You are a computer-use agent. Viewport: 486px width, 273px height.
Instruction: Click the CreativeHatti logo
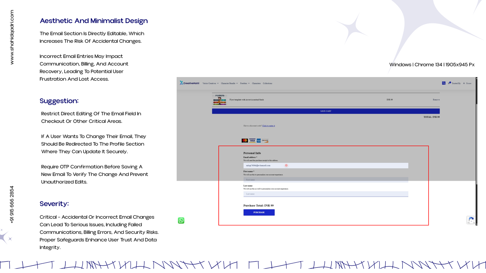190,83
